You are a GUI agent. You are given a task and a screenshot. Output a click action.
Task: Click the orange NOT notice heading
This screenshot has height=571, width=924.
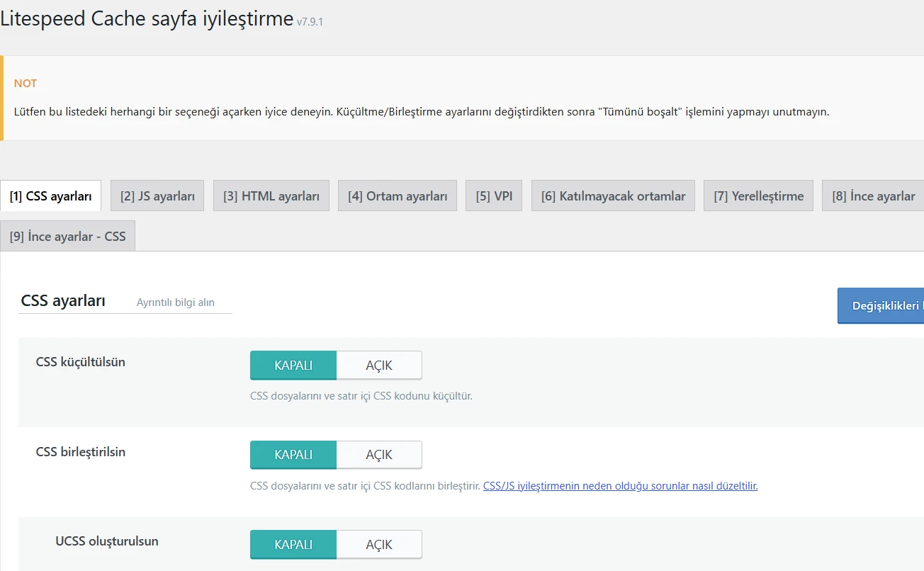[x=26, y=84]
